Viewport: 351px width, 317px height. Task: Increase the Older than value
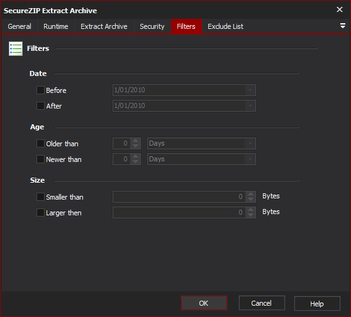pos(135,141)
